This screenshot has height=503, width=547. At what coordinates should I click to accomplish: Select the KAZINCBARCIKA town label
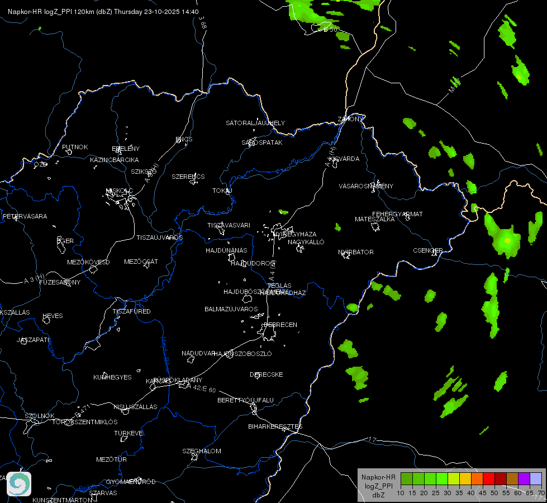(115, 160)
